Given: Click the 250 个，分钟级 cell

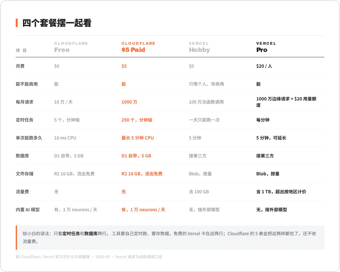Looking at the screenshot, I should (x=137, y=120).
